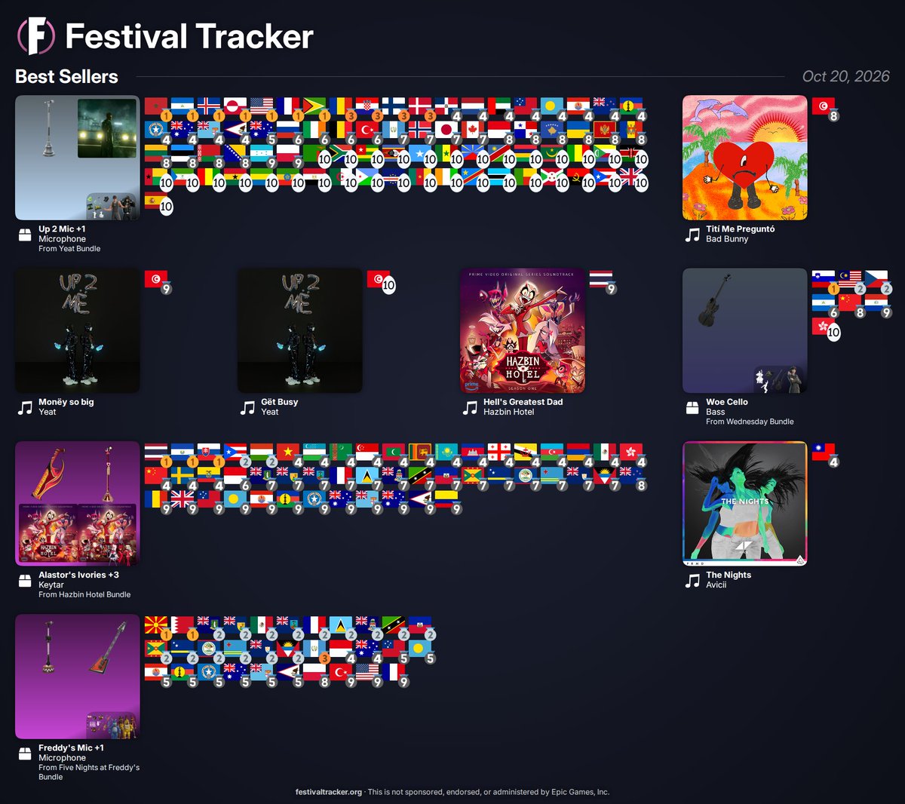905x804 pixels.
Task: Click the Best Sellers heading
Action: pyautogui.click(x=66, y=76)
